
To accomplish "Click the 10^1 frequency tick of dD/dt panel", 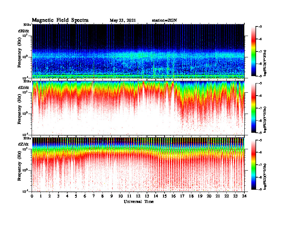I will point(25,92).
